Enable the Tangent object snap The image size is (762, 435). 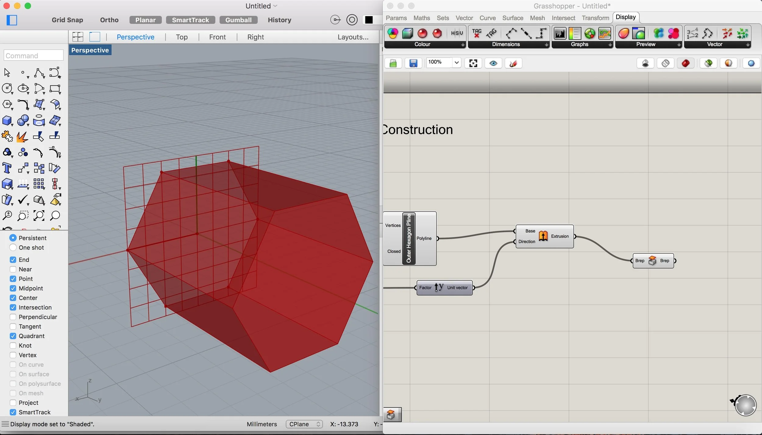coord(13,326)
